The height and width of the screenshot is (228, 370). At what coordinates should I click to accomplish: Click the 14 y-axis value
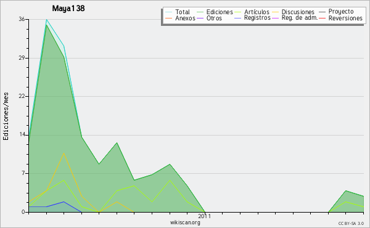pyautogui.click(x=22, y=134)
